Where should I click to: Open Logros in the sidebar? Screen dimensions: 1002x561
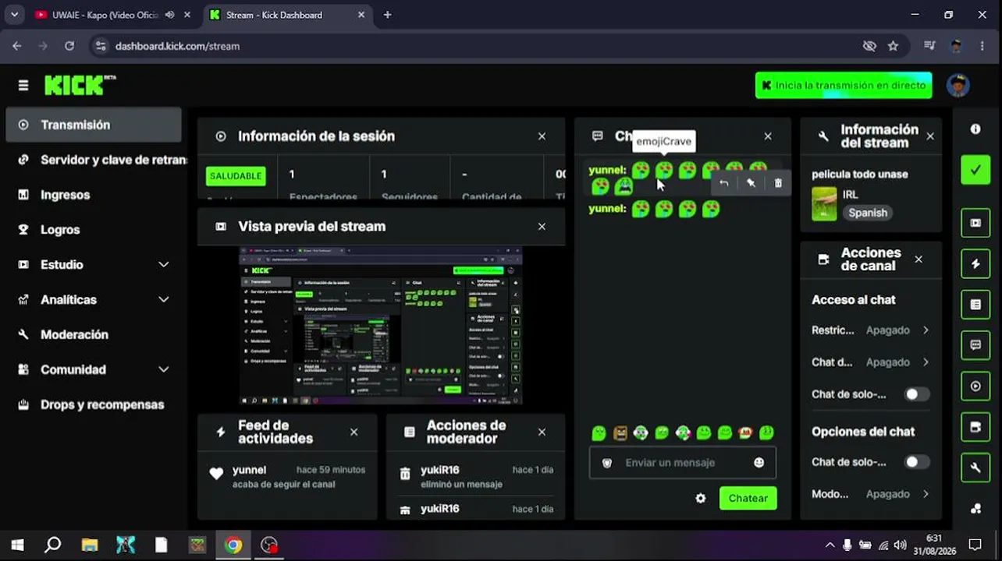coord(94,230)
